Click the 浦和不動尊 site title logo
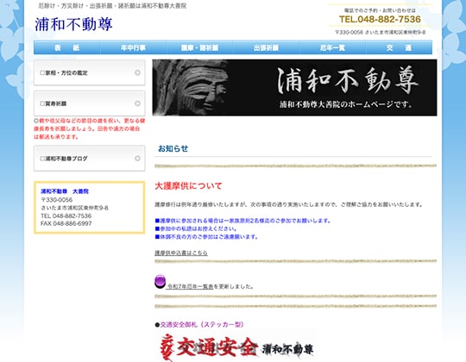The image size is (466, 362). click(x=73, y=24)
